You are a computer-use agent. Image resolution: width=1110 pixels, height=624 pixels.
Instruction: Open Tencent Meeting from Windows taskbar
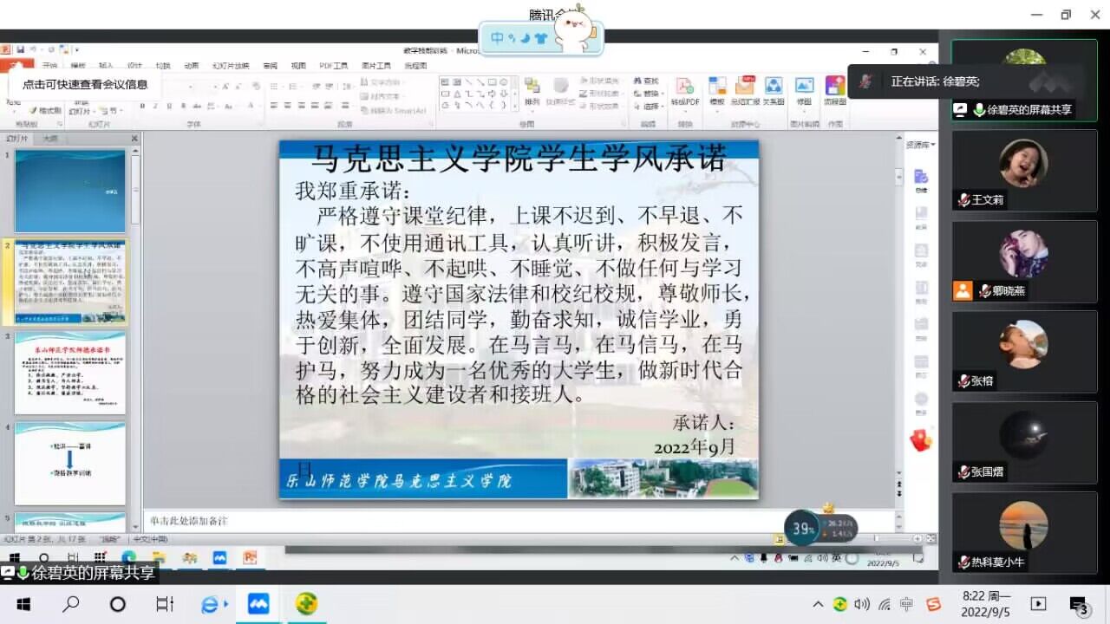(x=258, y=604)
